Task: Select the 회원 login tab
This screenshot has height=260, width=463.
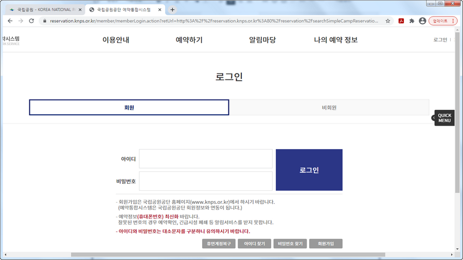Action: click(x=129, y=108)
